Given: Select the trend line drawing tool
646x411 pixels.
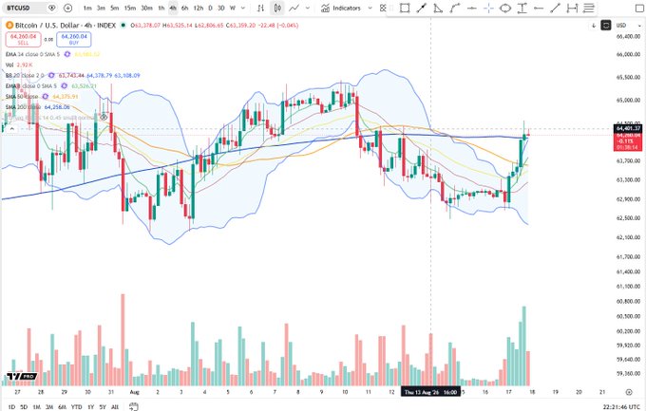Looking at the screenshot, I should (422, 8).
